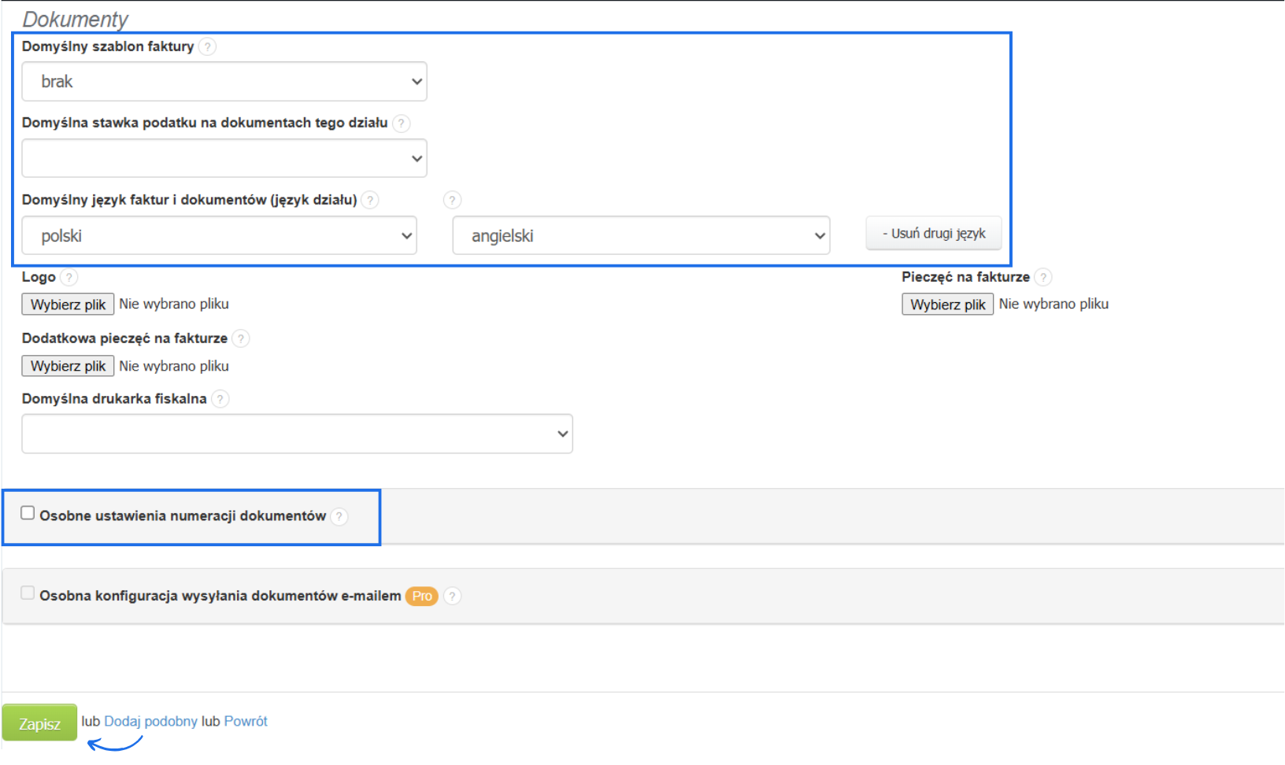Viewport: 1285px width, 765px height.
Task: Choose file for Dodatkowa pieczęć na fakturze
Action: click(68, 366)
